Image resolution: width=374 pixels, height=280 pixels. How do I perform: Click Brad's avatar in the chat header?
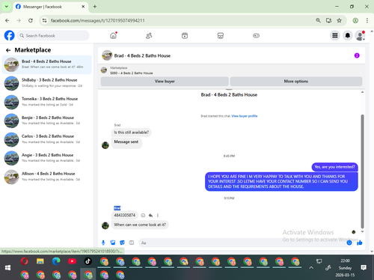click(x=107, y=55)
